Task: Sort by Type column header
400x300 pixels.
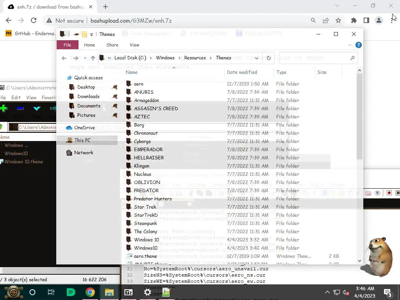Action: [281, 72]
